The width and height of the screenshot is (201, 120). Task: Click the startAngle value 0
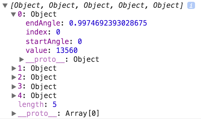(80, 41)
